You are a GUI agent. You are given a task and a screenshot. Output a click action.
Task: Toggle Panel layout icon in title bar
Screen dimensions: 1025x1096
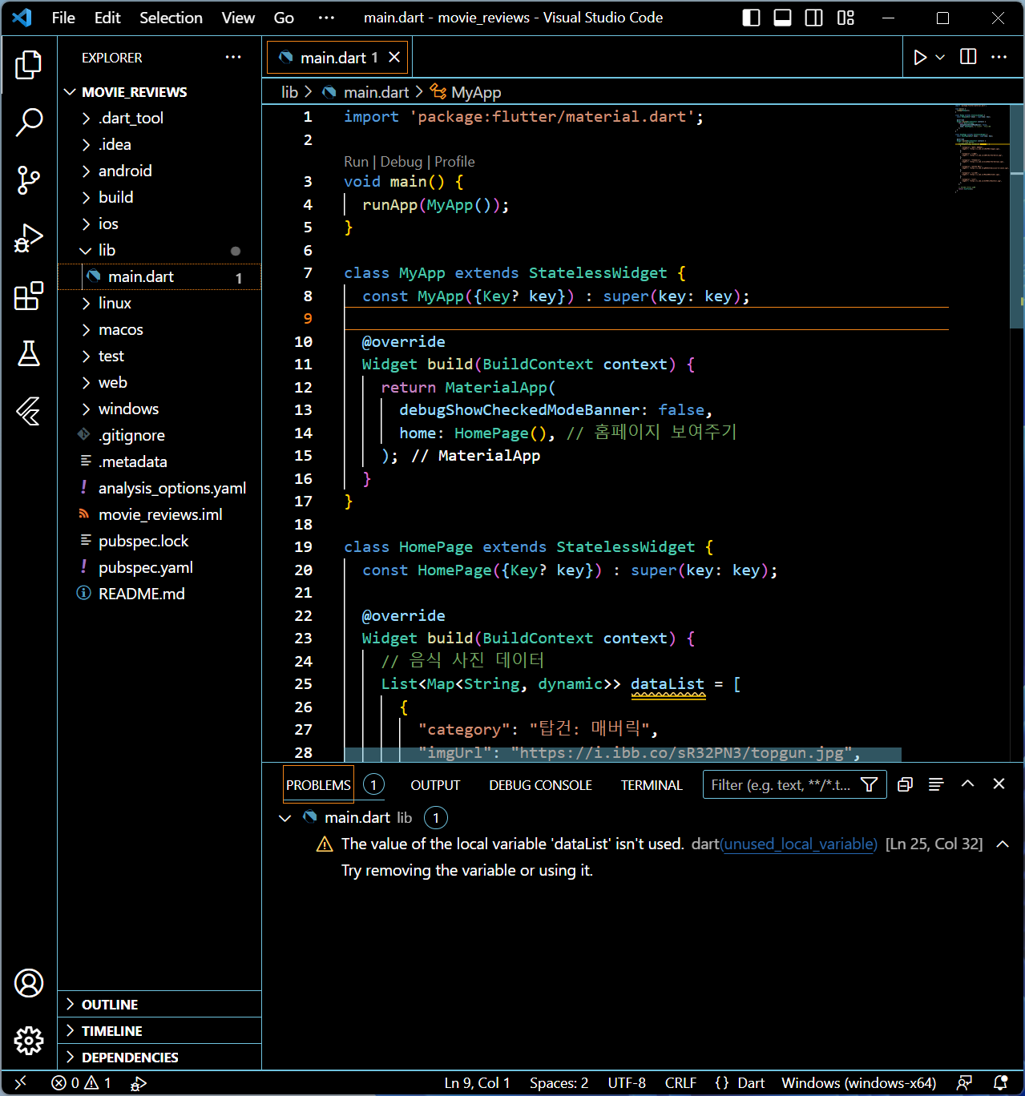click(783, 18)
